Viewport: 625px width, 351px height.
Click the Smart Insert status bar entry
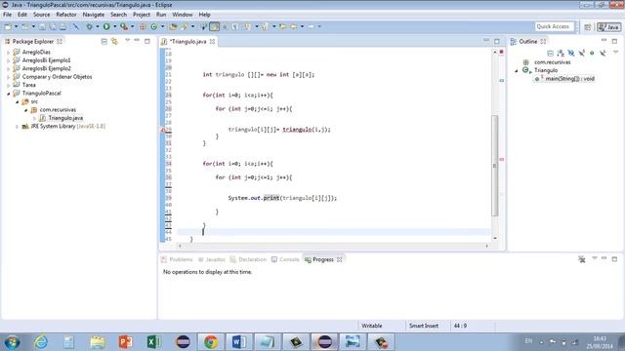click(424, 326)
